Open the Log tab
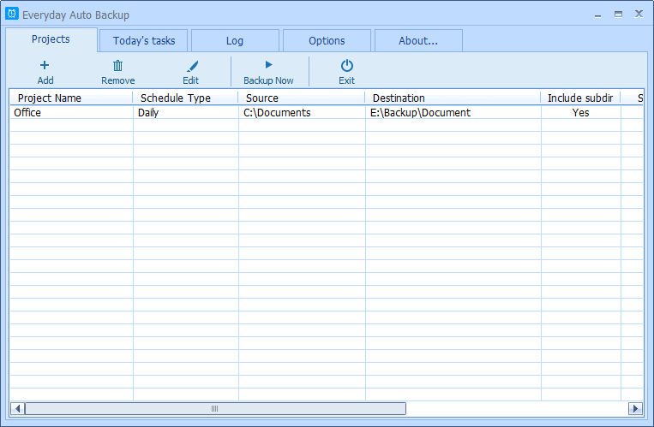 [235, 41]
